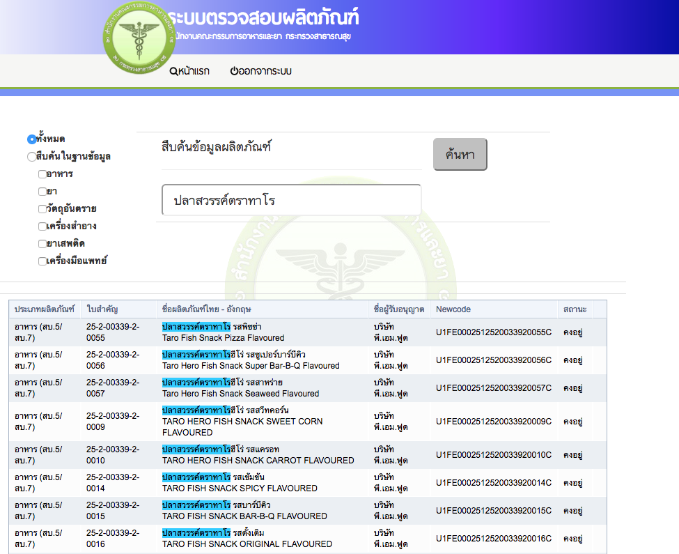Image resolution: width=679 pixels, height=554 pixels.
Task: Check the เครื่องมือแพทย์ checkbox
Action: coord(42,261)
